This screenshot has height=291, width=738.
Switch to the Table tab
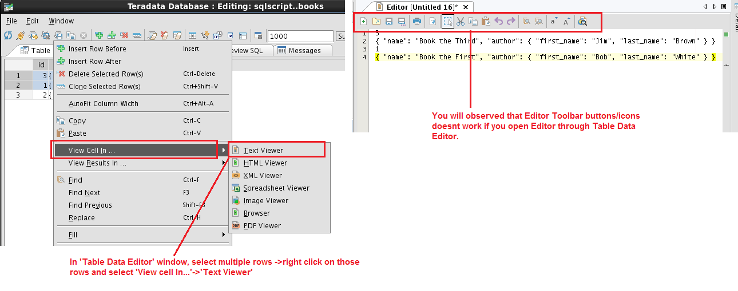pyautogui.click(x=34, y=50)
